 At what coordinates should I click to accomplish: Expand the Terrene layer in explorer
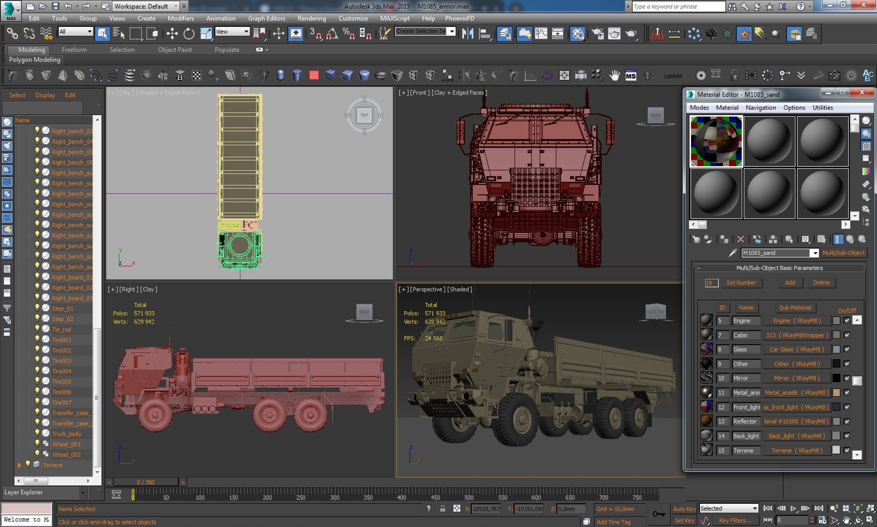point(19,465)
